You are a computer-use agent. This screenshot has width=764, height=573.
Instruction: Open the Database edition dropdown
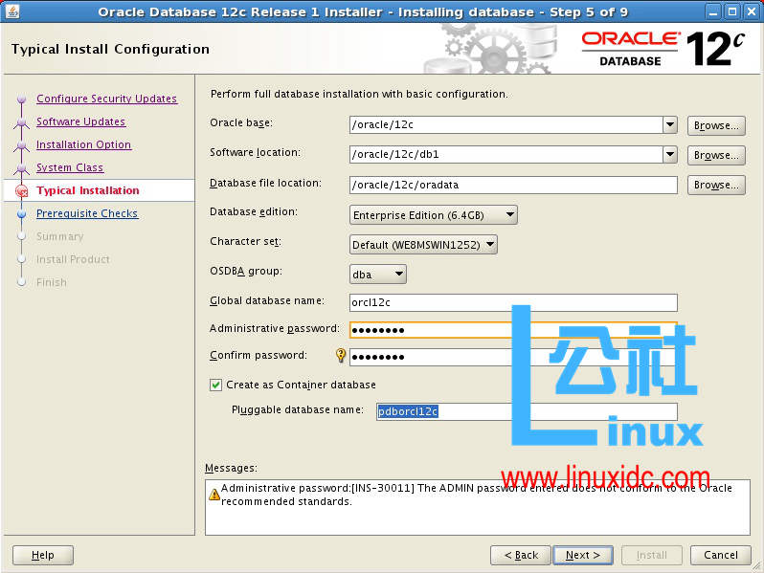pyautogui.click(x=433, y=214)
